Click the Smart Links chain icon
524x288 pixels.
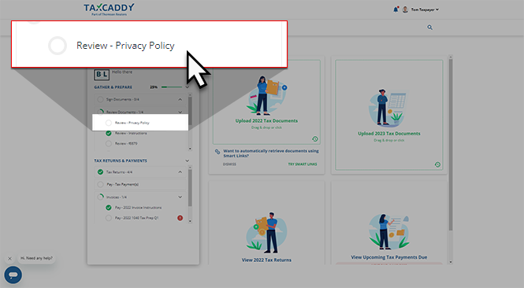coord(217,152)
